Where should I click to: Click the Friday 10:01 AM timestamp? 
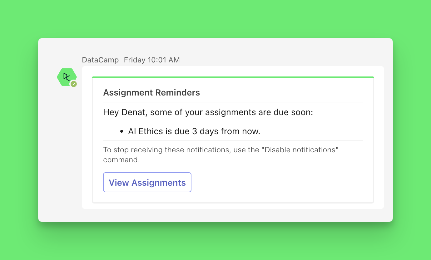[152, 60]
